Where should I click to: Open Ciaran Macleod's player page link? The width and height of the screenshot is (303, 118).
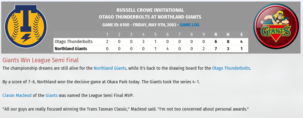click(17, 96)
